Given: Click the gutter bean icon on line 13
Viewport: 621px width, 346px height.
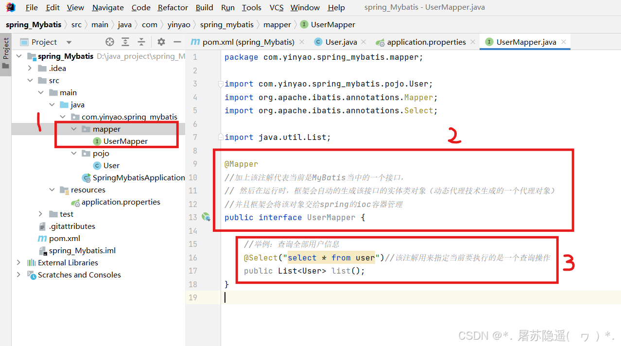Looking at the screenshot, I should (206, 217).
